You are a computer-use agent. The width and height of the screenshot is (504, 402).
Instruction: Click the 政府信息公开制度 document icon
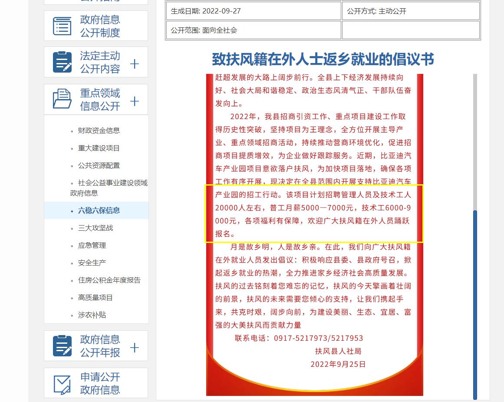tap(62, 25)
